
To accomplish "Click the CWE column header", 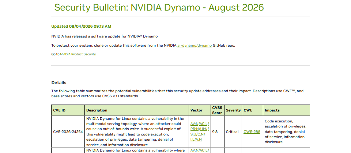I will pyautogui.click(x=253, y=110).
